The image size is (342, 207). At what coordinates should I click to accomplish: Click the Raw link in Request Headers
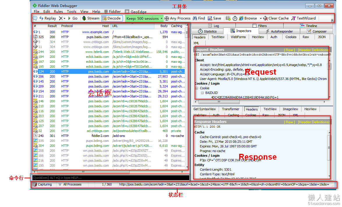(x=290, y=50)
